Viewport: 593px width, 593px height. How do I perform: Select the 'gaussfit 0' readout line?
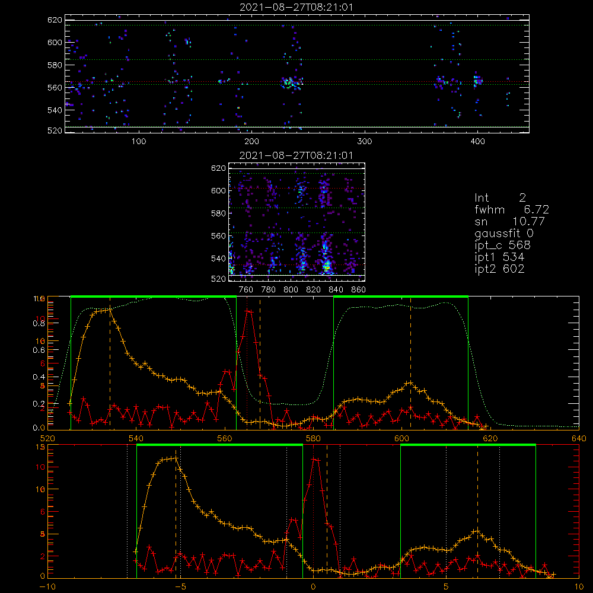[x=504, y=234]
